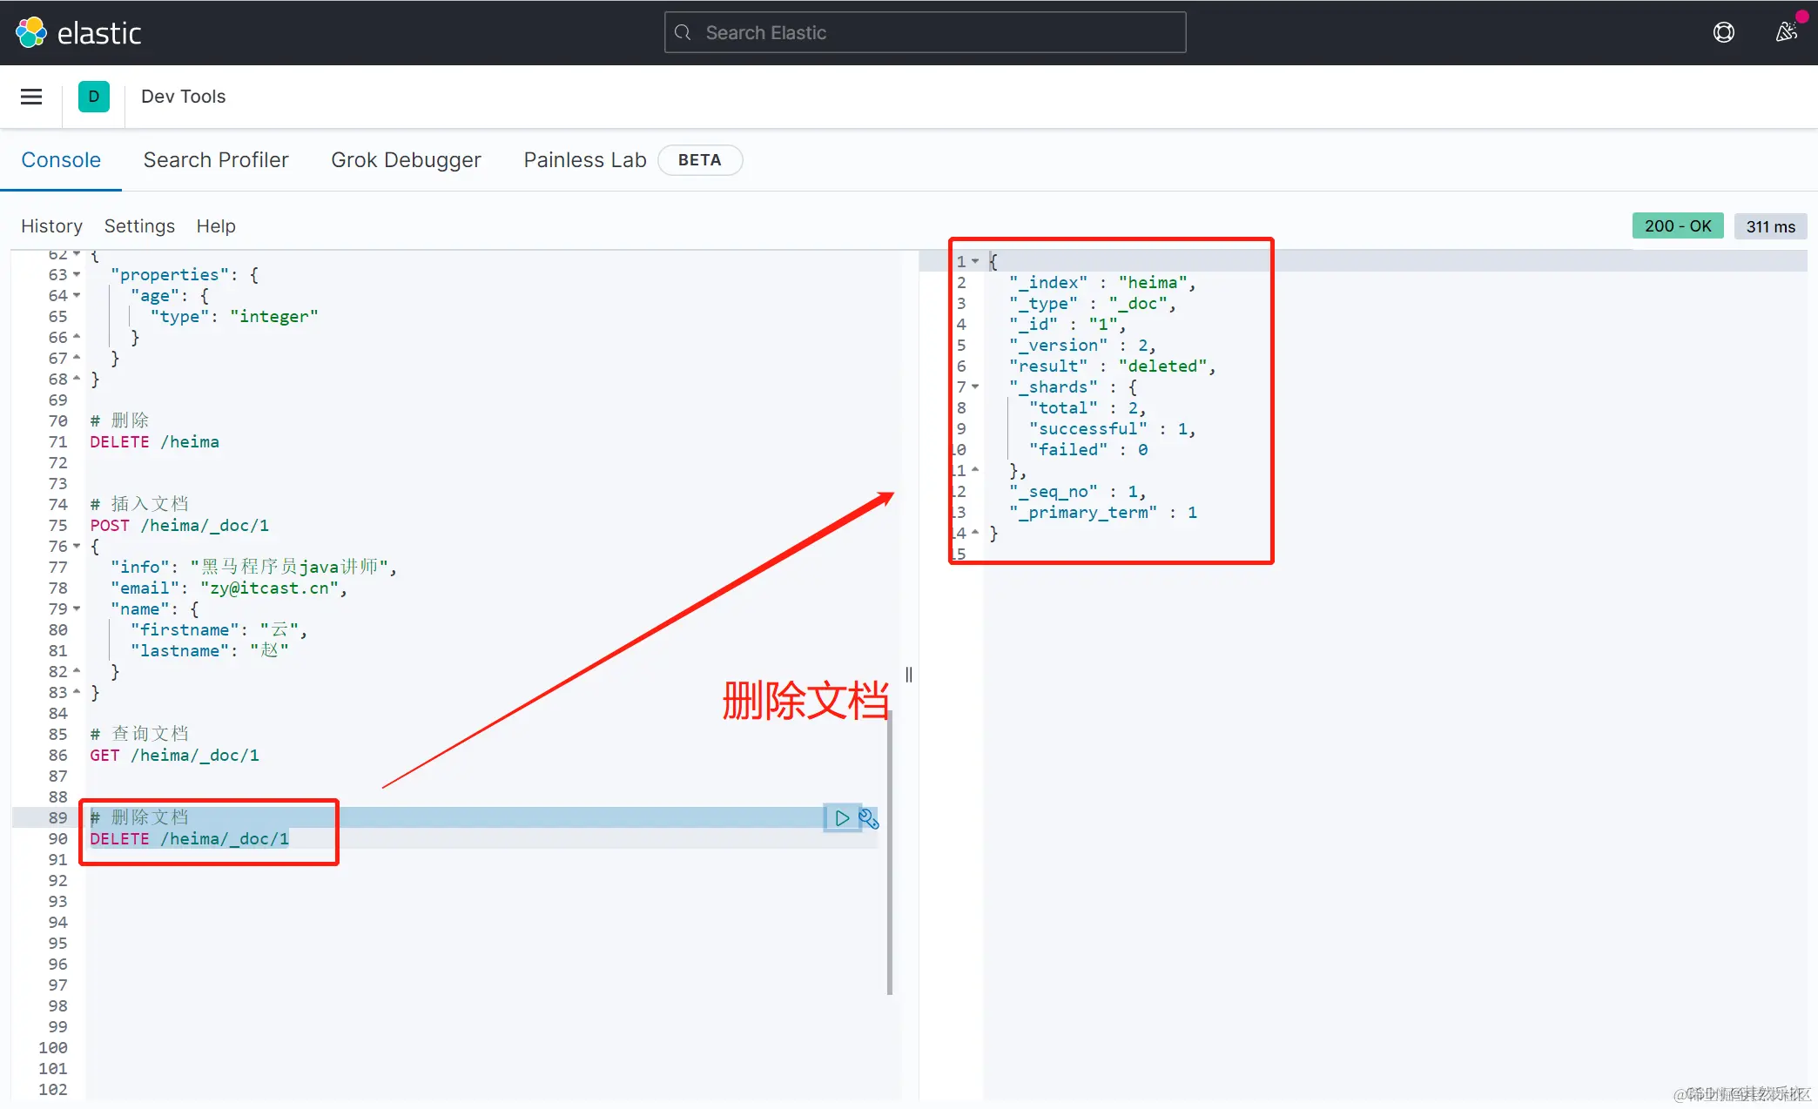The image size is (1818, 1109).
Task: Switch to the Search Profiler tab
Action: pyautogui.click(x=215, y=160)
